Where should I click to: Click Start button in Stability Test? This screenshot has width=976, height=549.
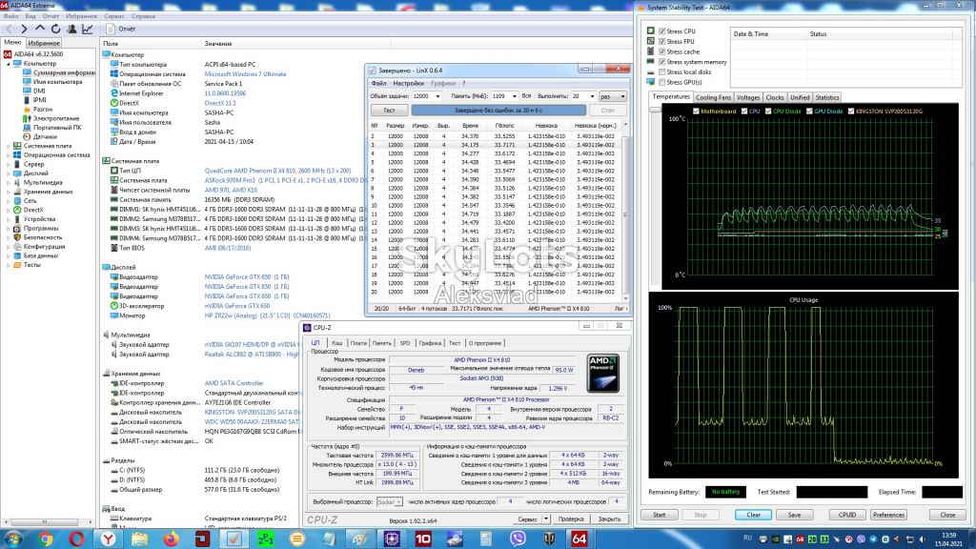click(660, 515)
